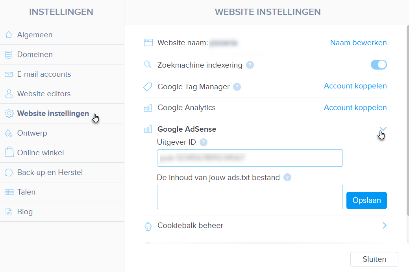Screen dimensions: 409x272
Task: Go to E-mail accounts in sidebar
Action: [44, 74]
